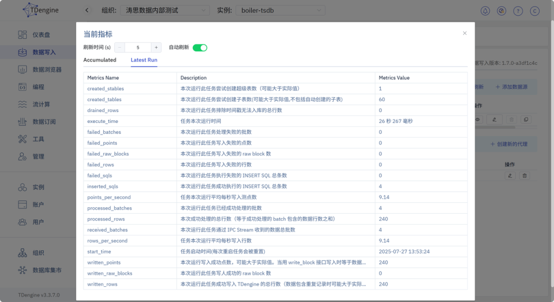
Task: Click the failed_points metric name
Action: (x=102, y=143)
